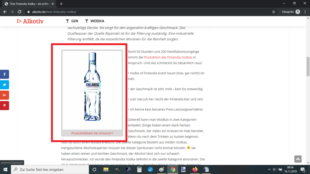Image resolution: width=310 pixels, height=174 pixels.
Task: Open OpenOffice from the taskbar
Action: tap(150, 169)
